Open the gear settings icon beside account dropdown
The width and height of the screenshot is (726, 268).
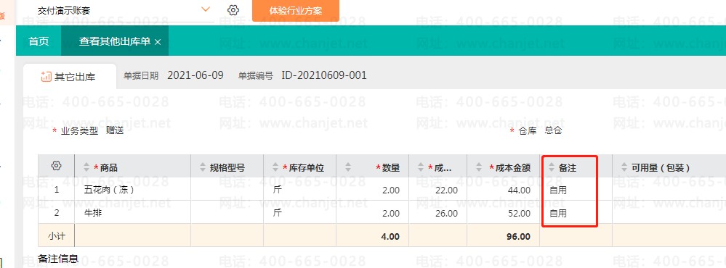[x=233, y=10]
